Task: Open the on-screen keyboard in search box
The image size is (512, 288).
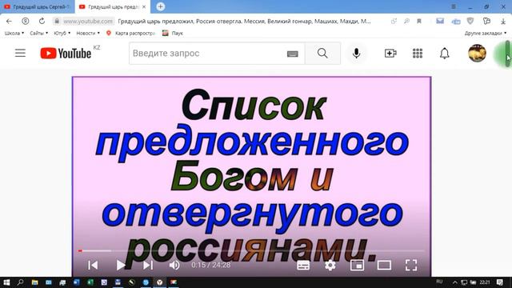Action: pos(292,54)
